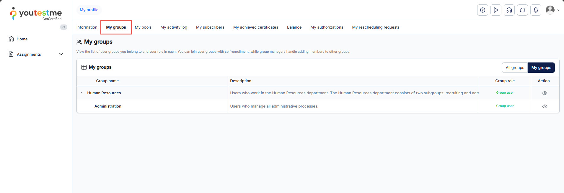Click the Group name column header
The width and height of the screenshot is (564, 193).
107,81
